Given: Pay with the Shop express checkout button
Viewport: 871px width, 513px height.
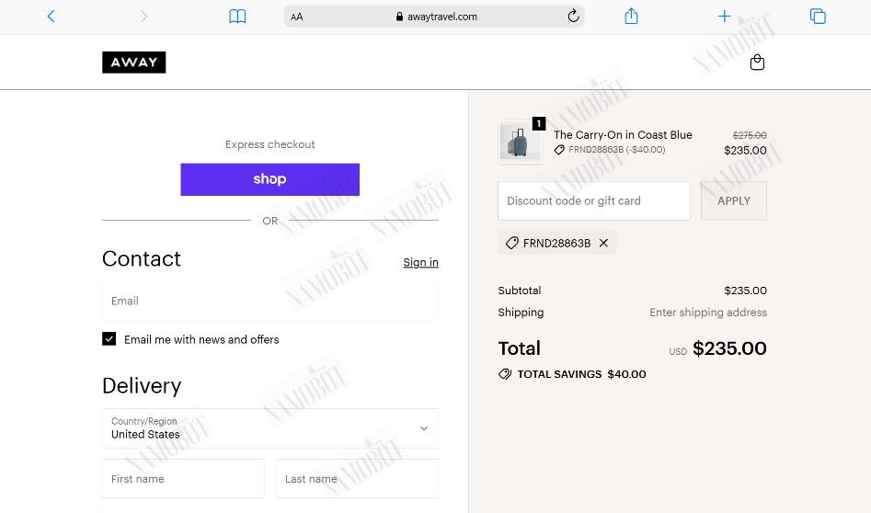Looking at the screenshot, I should pos(270,179).
